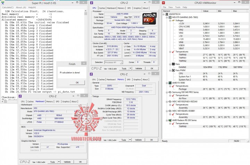
Task: Click the Sensor column header in HWMonitor
Action: tap(182, 11)
